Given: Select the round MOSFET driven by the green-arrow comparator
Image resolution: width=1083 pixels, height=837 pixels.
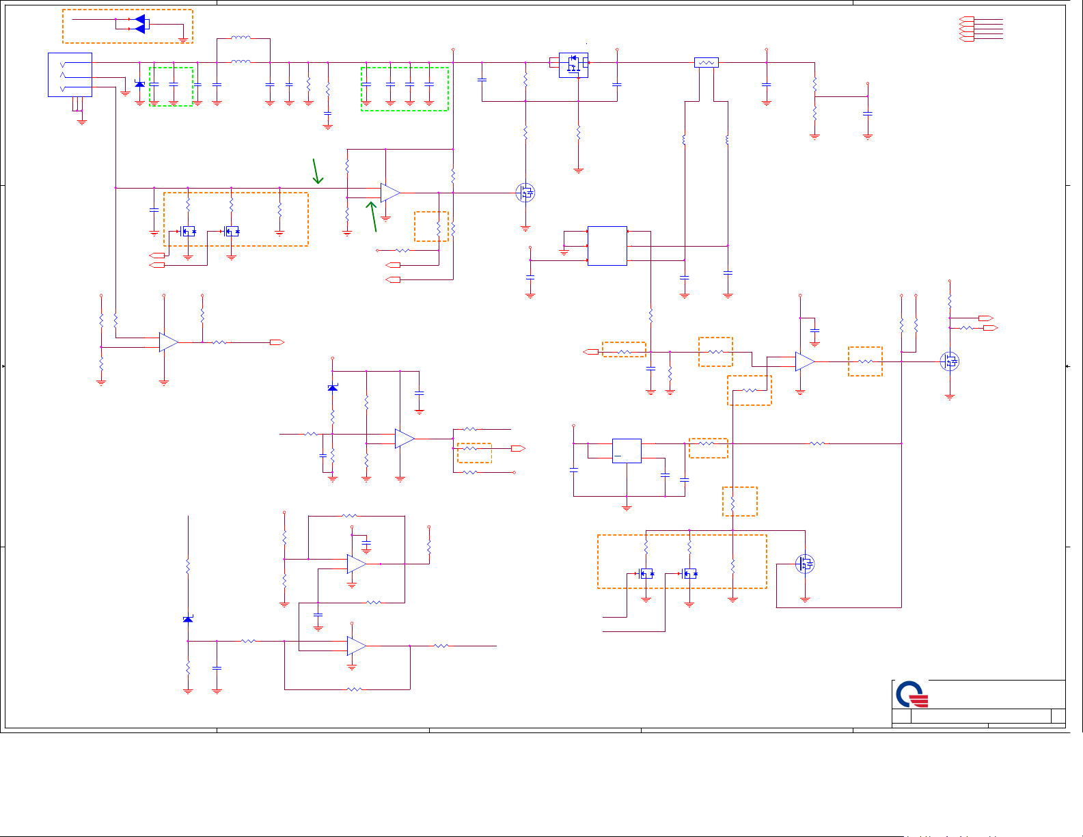Looking at the screenshot, I should [x=525, y=193].
